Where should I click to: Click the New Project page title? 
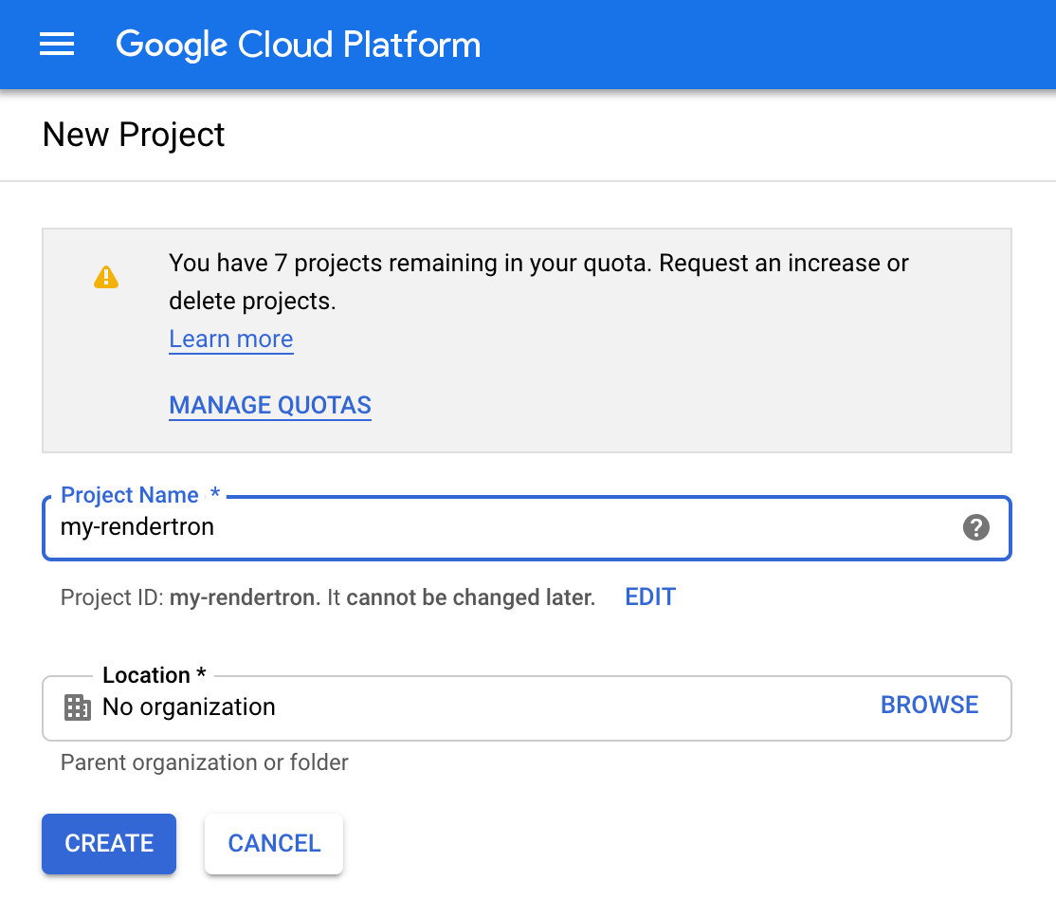click(133, 134)
